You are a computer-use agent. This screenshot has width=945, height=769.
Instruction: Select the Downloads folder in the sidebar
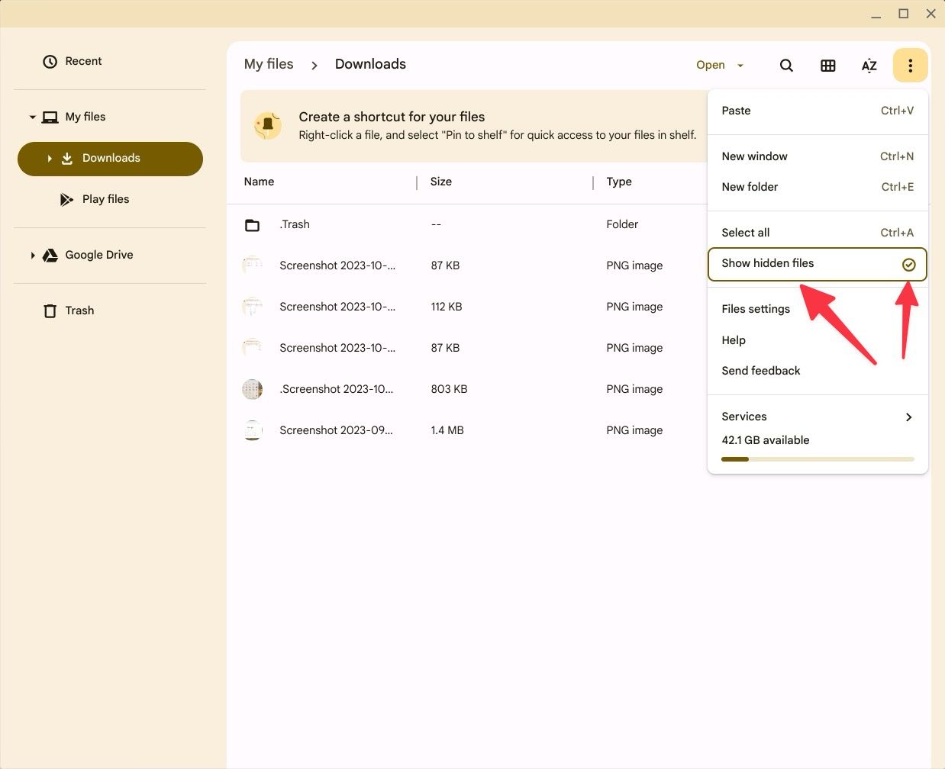pos(111,158)
